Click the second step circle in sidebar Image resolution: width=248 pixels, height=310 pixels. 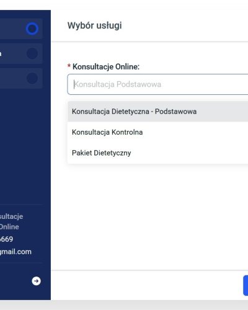pyautogui.click(x=32, y=53)
